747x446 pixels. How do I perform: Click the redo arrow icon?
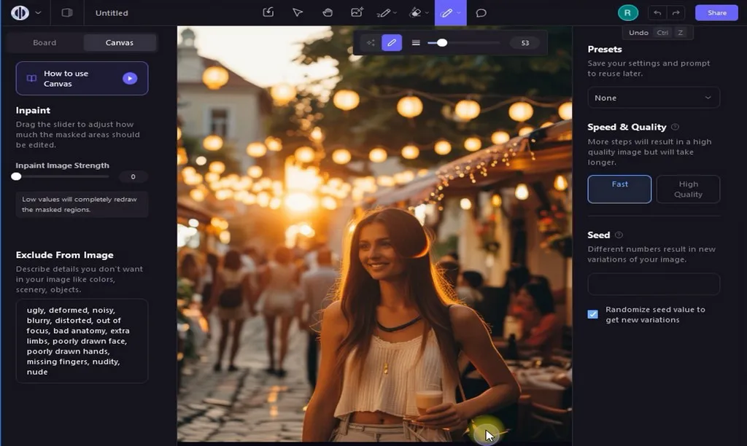tap(677, 12)
